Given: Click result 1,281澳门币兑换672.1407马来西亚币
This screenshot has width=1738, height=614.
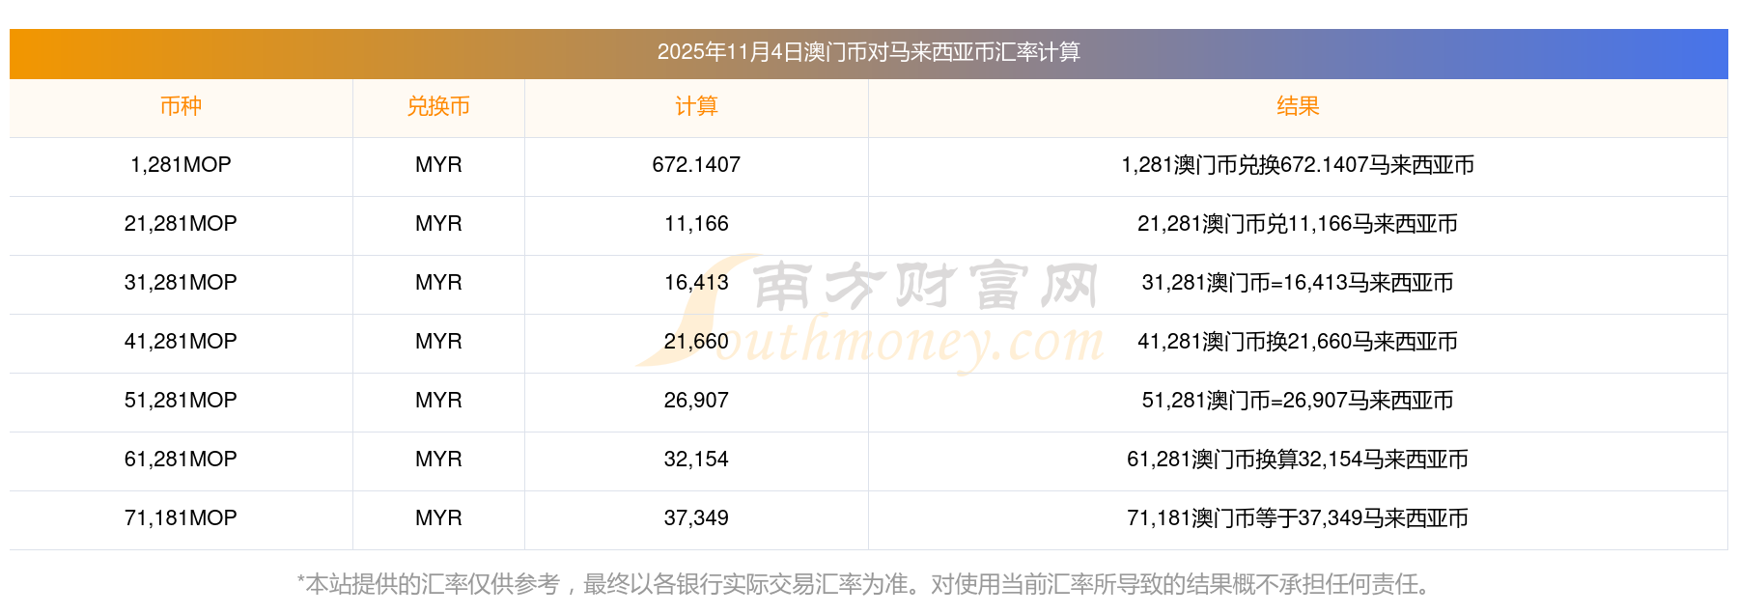Looking at the screenshot, I should [1298, 165].
